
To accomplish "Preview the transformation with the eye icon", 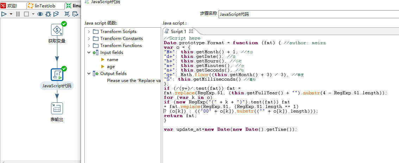I will coord(40,14).
